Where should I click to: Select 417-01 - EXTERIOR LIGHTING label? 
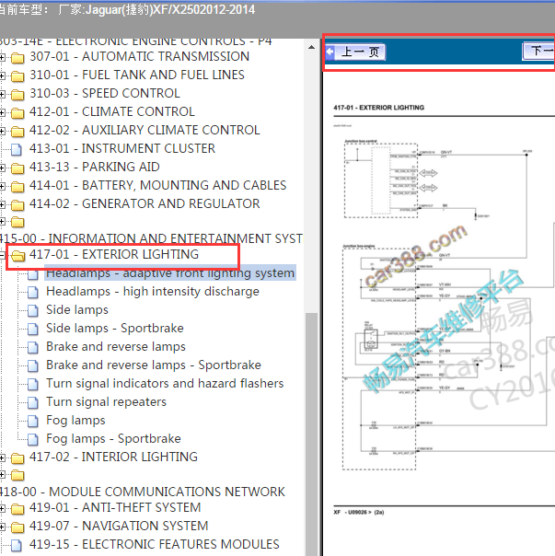114,255
